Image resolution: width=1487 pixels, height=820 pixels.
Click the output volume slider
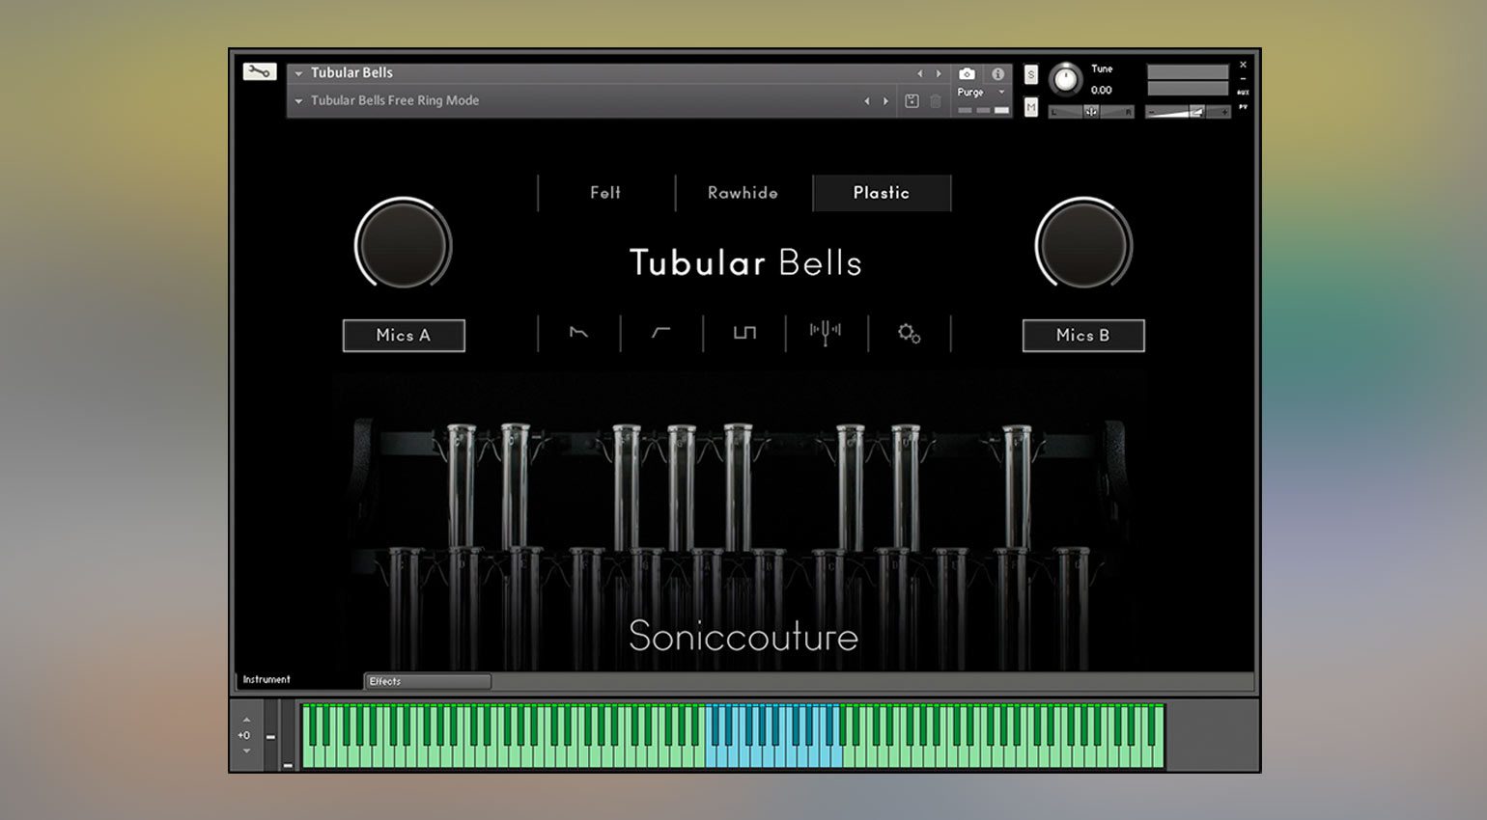(x=1188, y=112)
